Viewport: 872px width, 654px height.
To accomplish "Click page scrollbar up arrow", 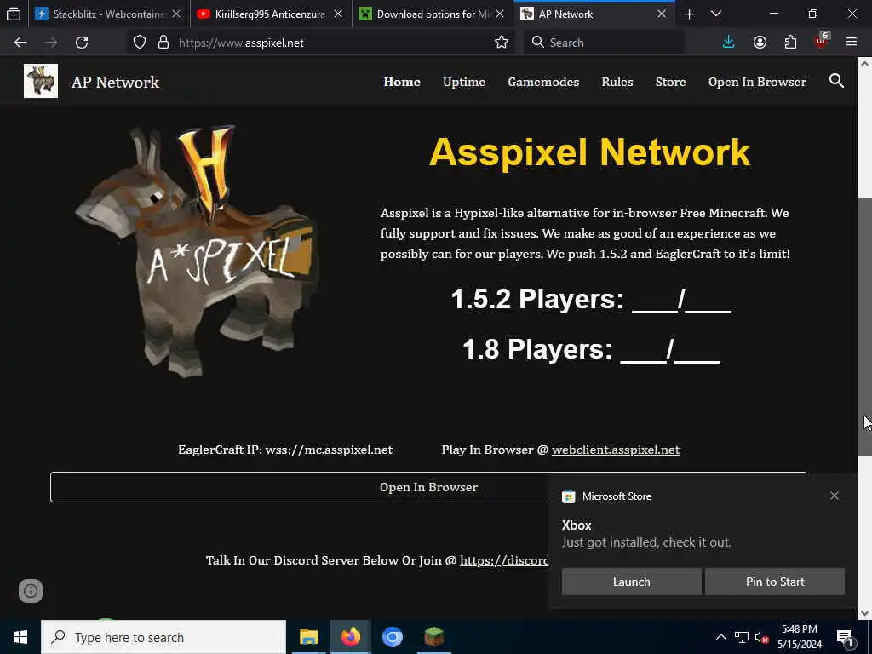I will pos(865,63).
